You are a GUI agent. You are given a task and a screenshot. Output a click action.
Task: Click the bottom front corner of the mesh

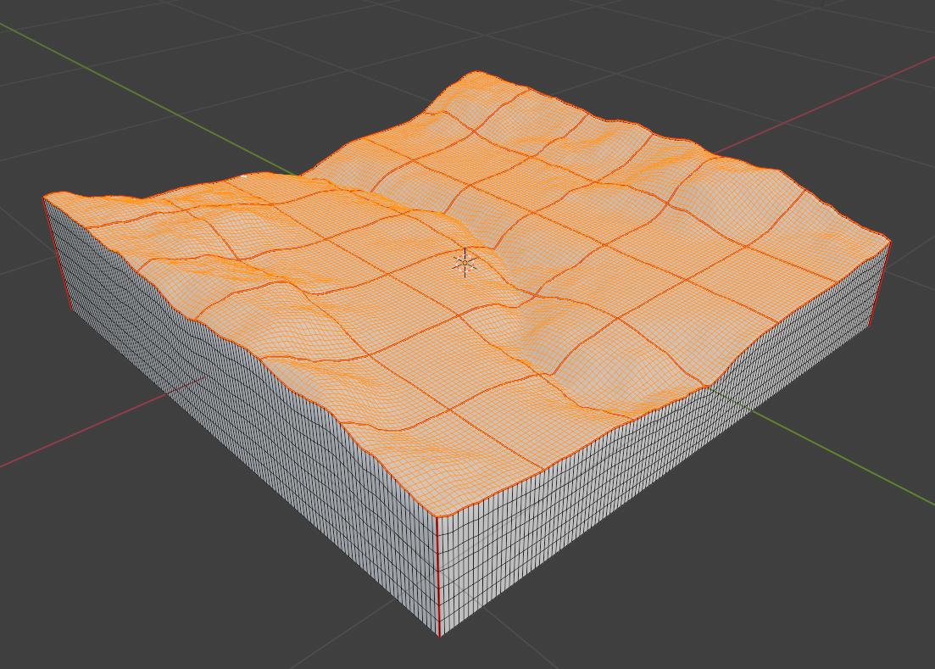tap(439, 635)
